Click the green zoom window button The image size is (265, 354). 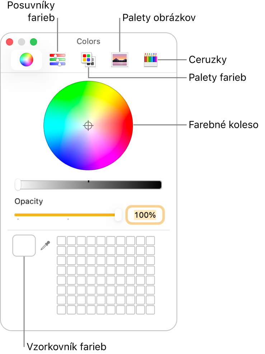(33, 42)
